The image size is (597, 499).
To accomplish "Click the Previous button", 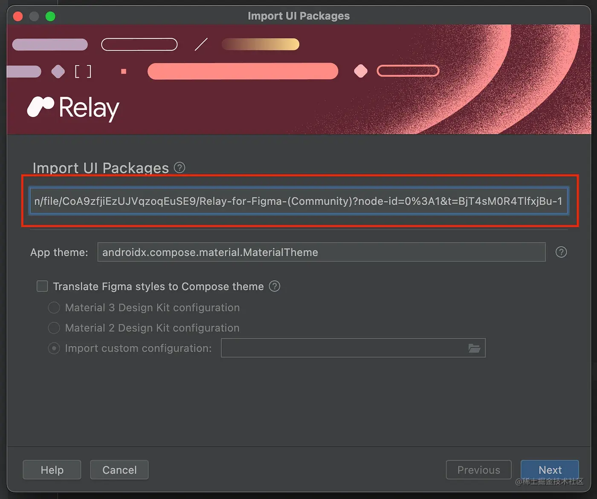I will (x=478, y=470).
